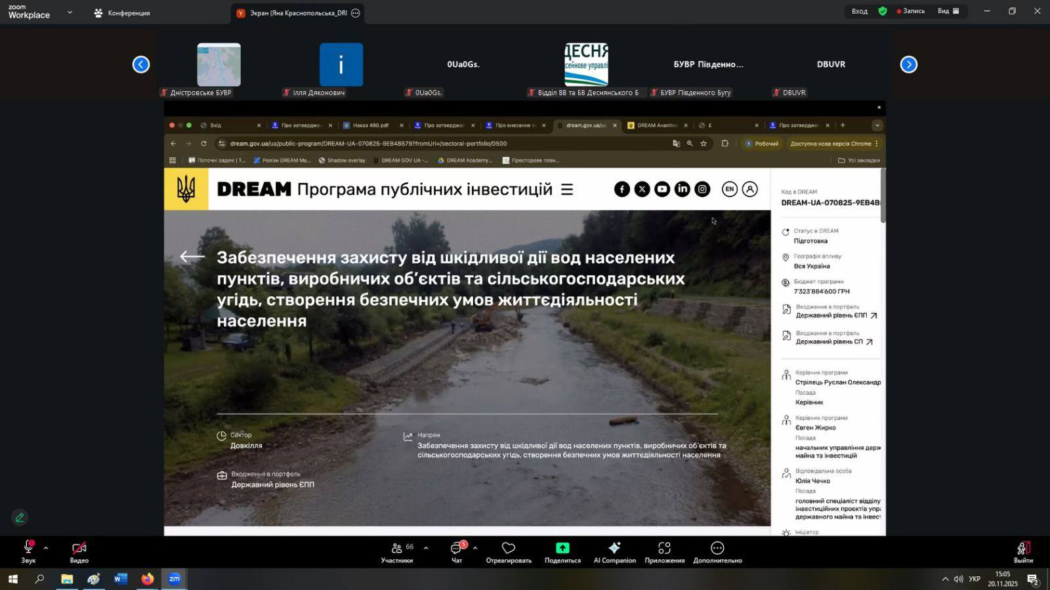The image size is (1050, 590).
Task: Expand audio settings arrow next to microphone
Action: pyautogui.click(x=46, y=547)
